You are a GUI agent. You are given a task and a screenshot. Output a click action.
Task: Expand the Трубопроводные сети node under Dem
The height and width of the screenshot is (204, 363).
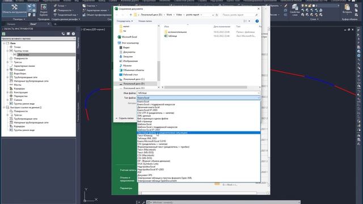pos(7,77)
